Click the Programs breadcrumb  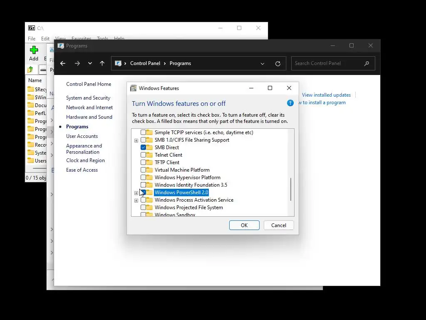[180, 63]
